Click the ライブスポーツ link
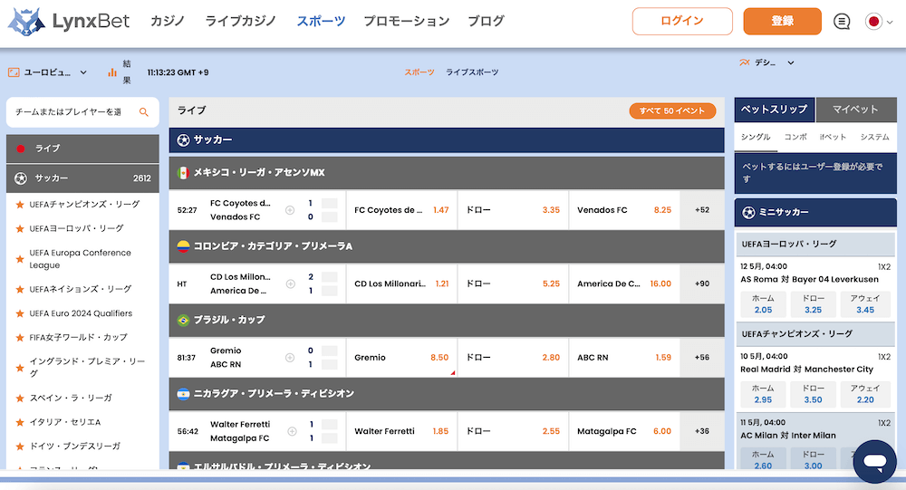 471,72
